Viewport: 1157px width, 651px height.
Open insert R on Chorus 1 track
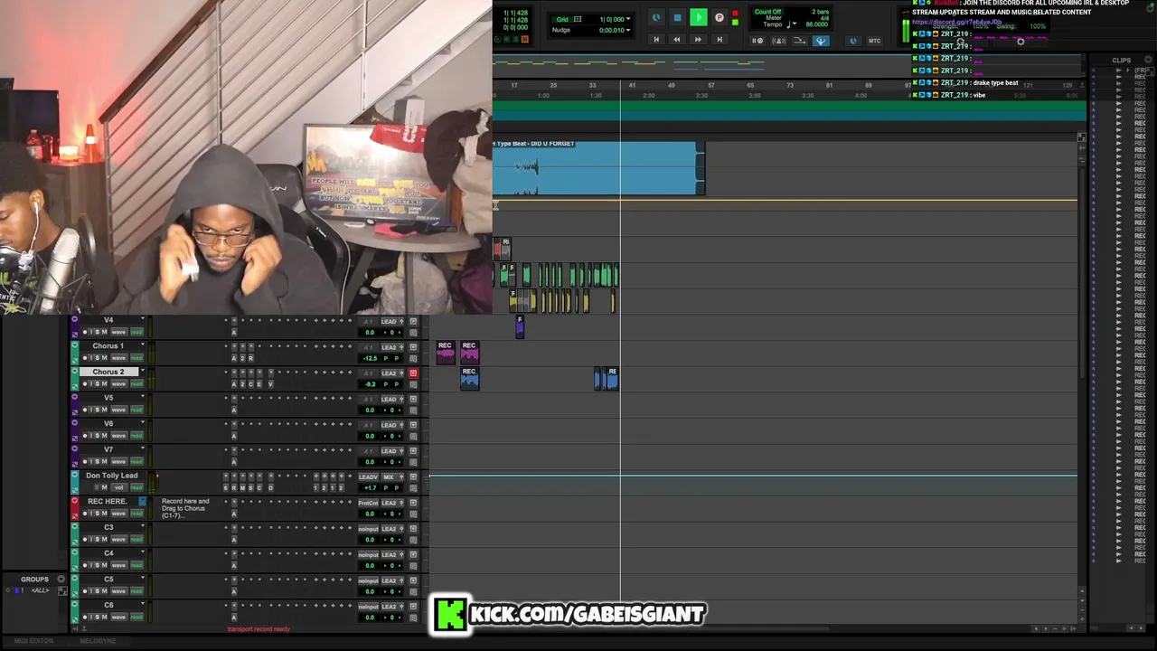coord(251,358)
